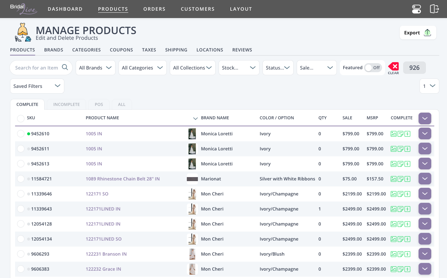This screenshot has width=447, height=278.
Task: Open settings toggles icon in the top bar
Action: [416, 9]
